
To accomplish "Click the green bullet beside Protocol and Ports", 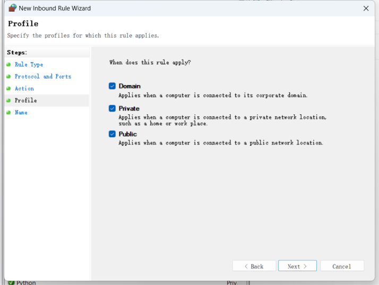I will [8, 77].
